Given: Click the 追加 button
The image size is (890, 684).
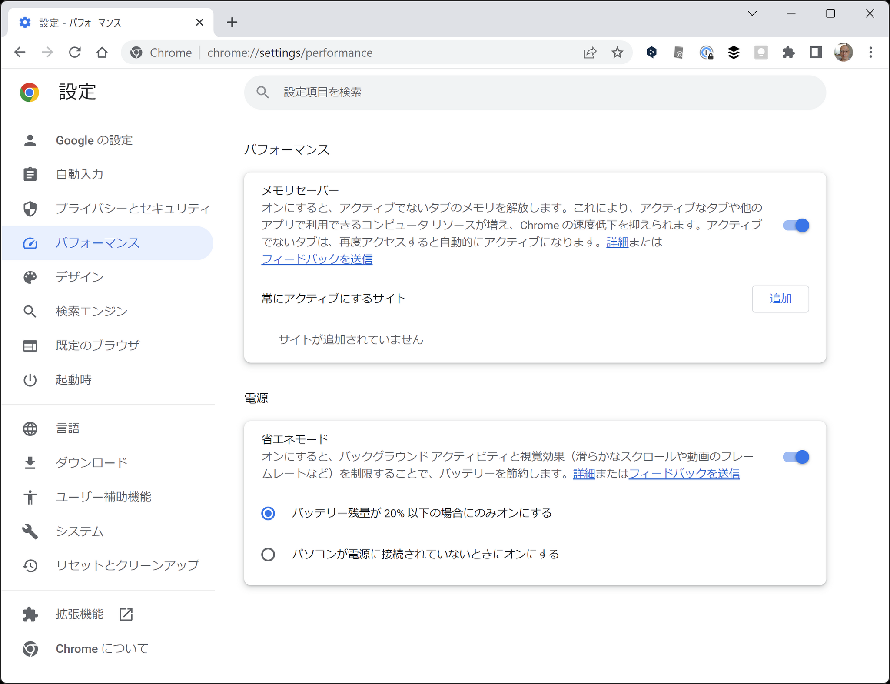Looking at the screenshot, I should tap(780, 299).
